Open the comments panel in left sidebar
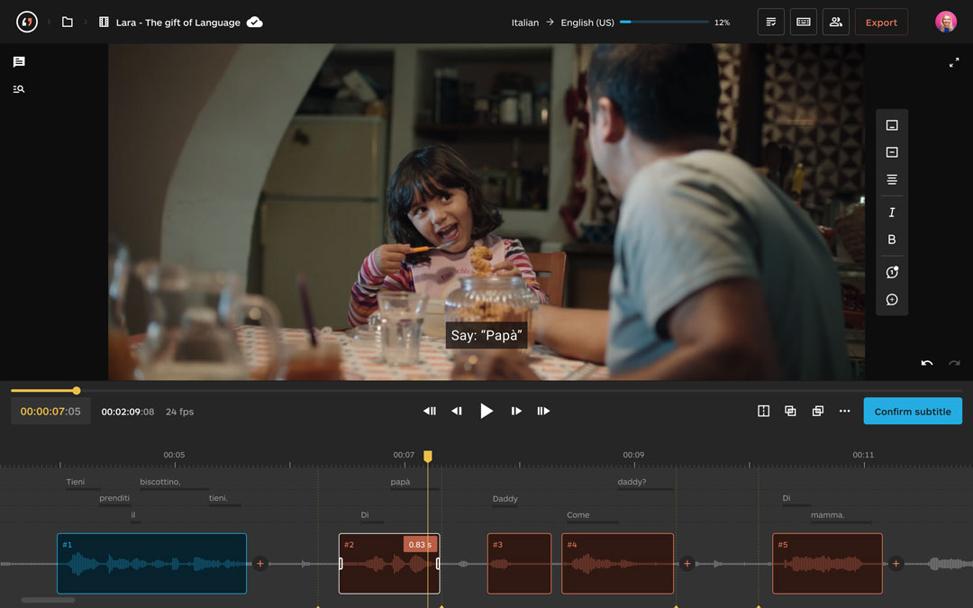973x608 pixels. (x=19, y=62)
